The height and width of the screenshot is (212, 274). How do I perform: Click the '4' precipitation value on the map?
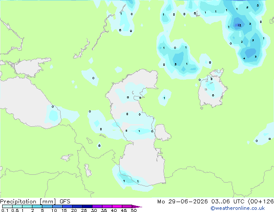(244, 58)
